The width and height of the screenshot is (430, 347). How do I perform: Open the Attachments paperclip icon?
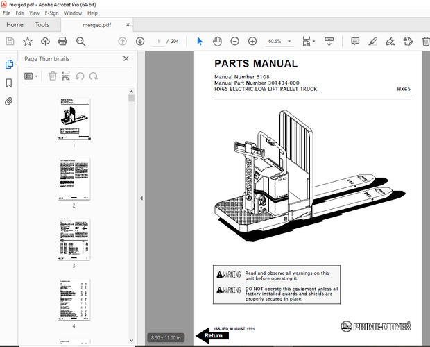[9, 101]
